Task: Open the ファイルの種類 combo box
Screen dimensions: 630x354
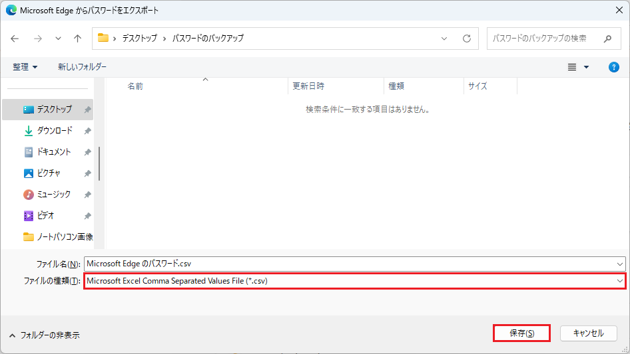Action: click(x=355, y=281)
